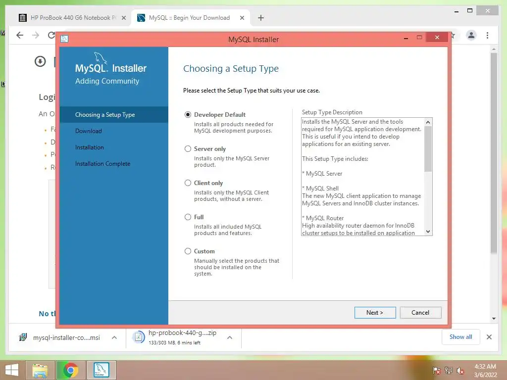Open Chrome profile avatar menu
Image resolution: width=507 pixels, height=380 pixels.
click(471, 35)
